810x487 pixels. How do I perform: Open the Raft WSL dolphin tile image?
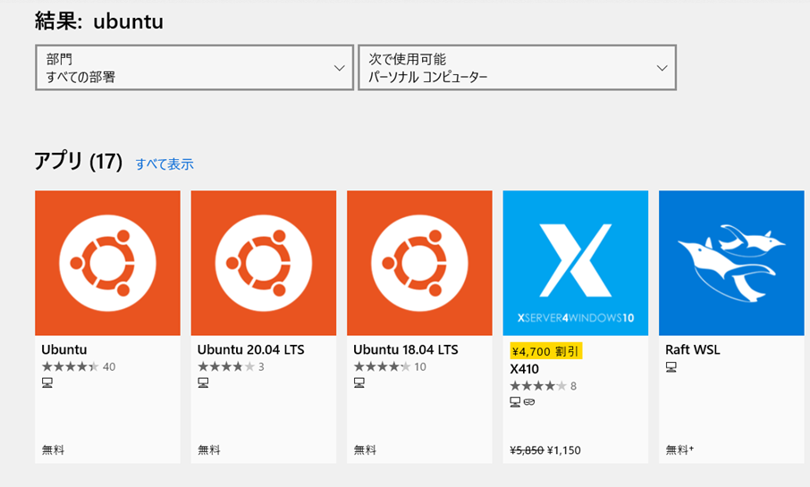(731, 263)
